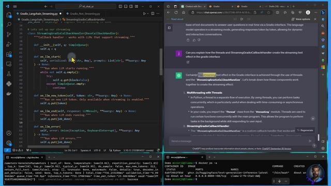Give the ChatGPT response a thumbs up
This screenshot has width=331, height=186.
194,40
